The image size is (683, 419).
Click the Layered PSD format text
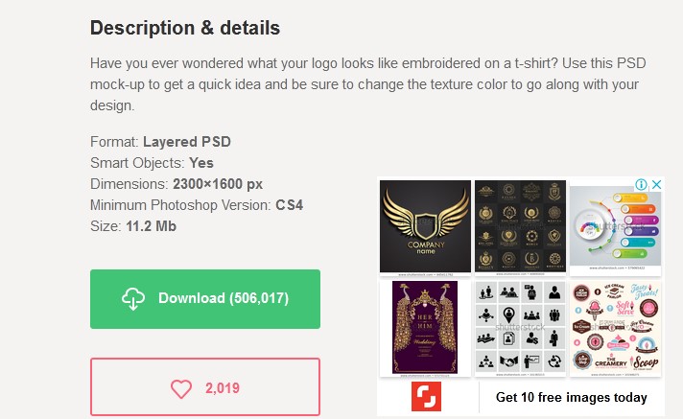pos(187,142)
